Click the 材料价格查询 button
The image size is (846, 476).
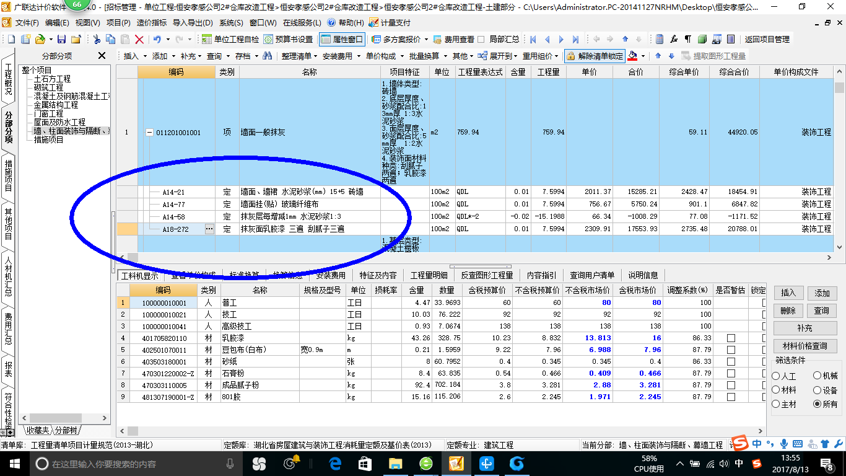pyautogui.click(x=805, y=346)
